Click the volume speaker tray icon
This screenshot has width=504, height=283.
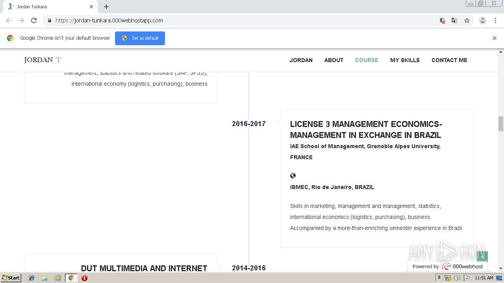pyautogui.click(x=457, y=278)
